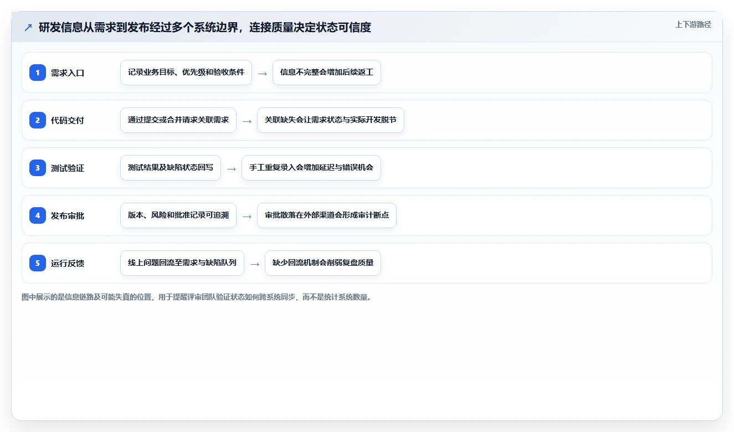The image size is (734, 432).
Task: Click the 审批散落在外部渠道会形成审计断点 box
Action: coord(327,215)
